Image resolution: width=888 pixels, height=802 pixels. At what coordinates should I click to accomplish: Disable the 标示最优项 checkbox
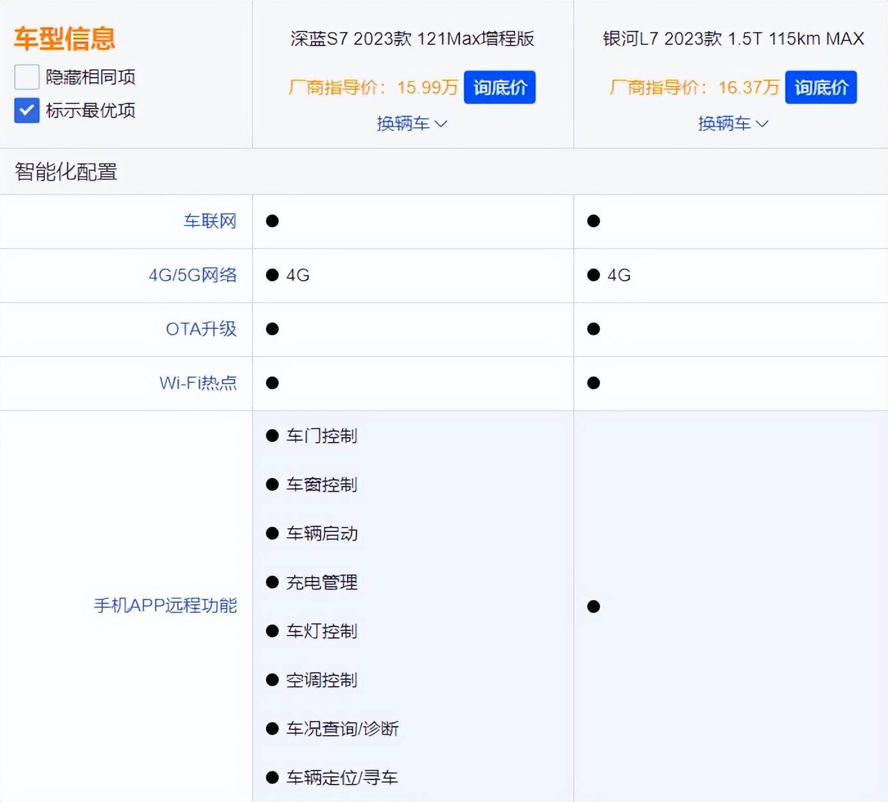(x=26, y=110)
